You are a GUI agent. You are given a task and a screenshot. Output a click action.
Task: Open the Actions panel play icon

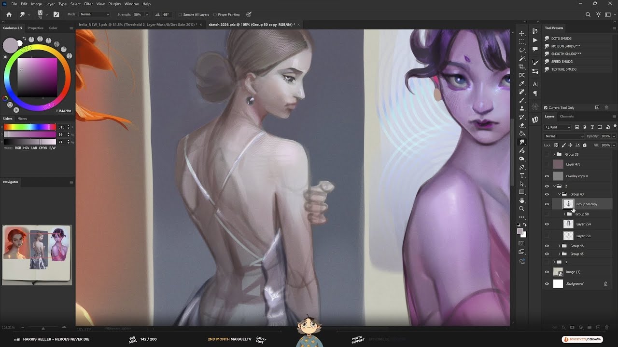(535, 40)
